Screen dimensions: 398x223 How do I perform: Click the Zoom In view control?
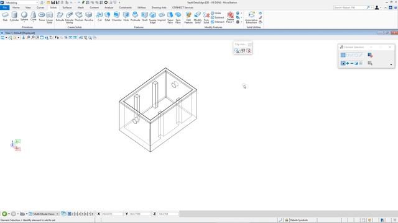pos(28,38)
